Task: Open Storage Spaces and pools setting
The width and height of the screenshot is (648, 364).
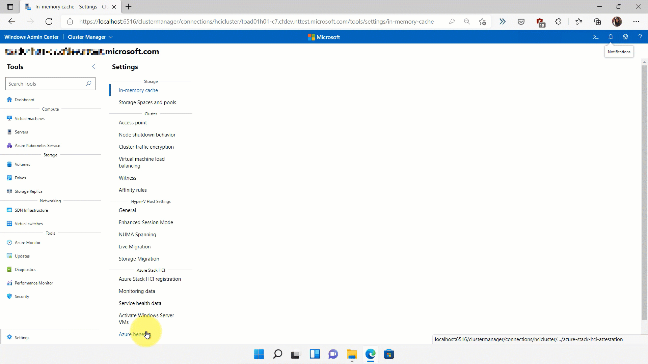Action: tap(147, 102)
